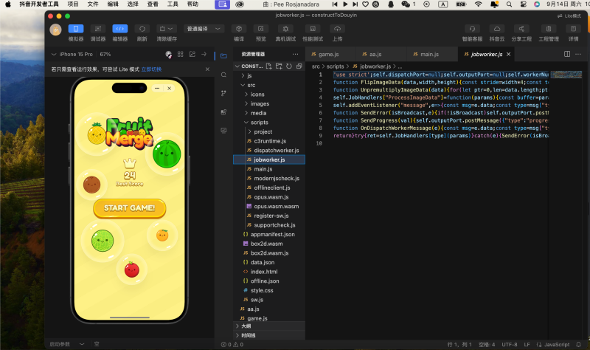Click the 编译 compile icon
The height and width of the screenshot is (350, 590).
238,29
